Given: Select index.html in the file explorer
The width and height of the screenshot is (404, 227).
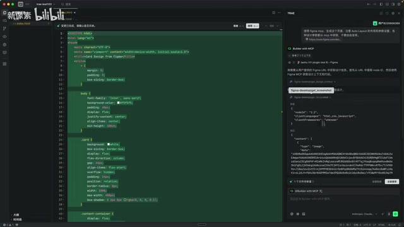Looking at the screenshot, I should coord(30,23).
